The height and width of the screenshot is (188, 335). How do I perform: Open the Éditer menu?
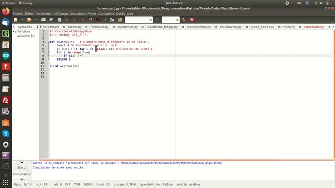(x=29, y=14)
